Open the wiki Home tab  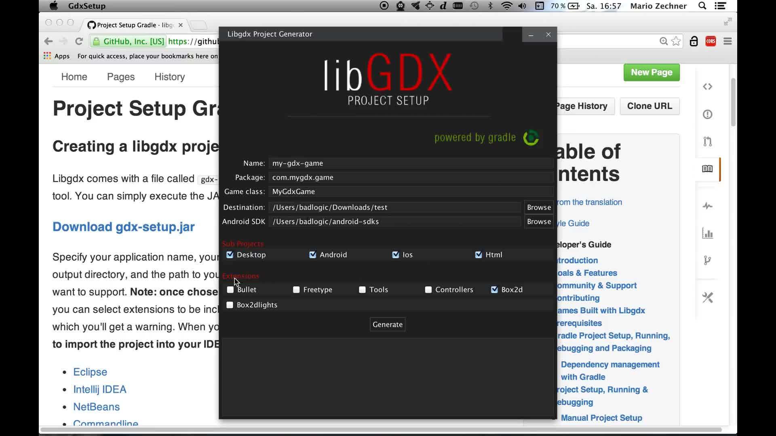pos(74,77)
